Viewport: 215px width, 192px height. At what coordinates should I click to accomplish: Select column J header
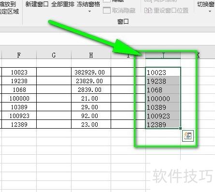click(163, 55)
